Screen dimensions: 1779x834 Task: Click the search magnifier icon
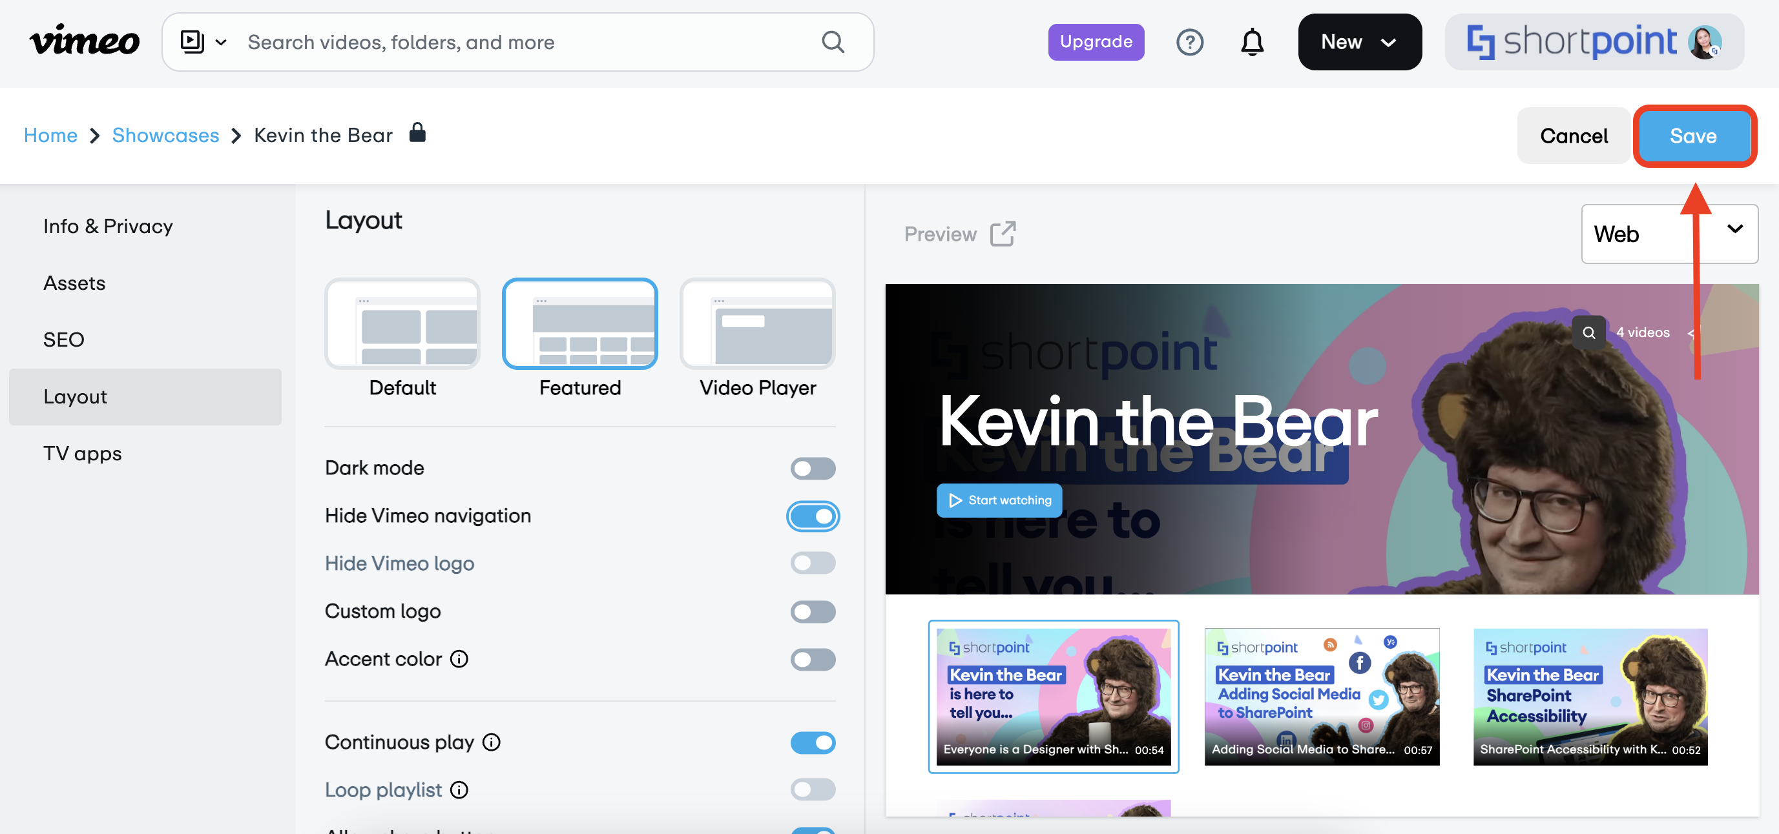[833, 42]
